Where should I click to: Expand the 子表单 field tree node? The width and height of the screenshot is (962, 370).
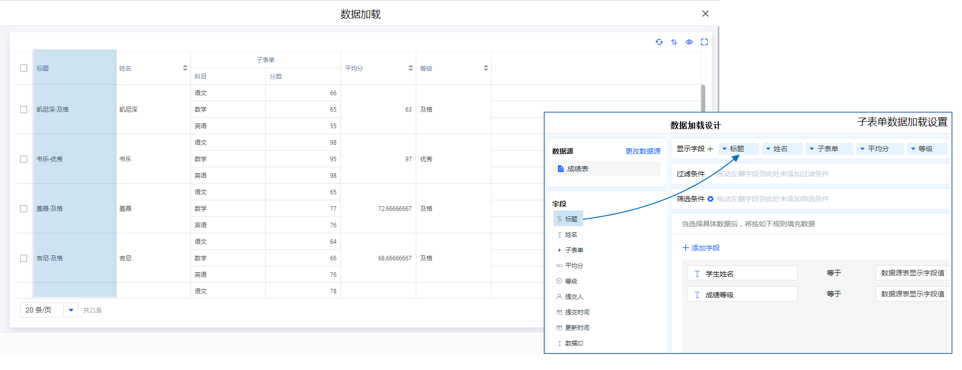(x=560, y=250)
